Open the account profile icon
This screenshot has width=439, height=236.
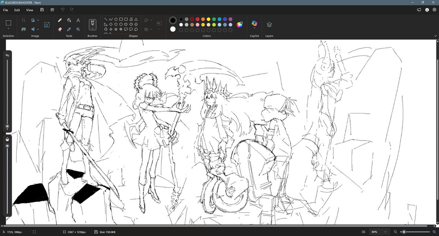pyautogui.click(x=427, y=10)
